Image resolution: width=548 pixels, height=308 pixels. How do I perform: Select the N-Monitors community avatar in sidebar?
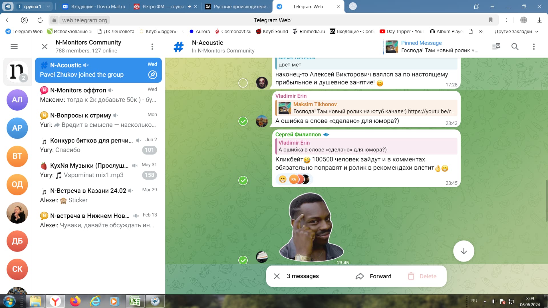[x=17, y=72]
